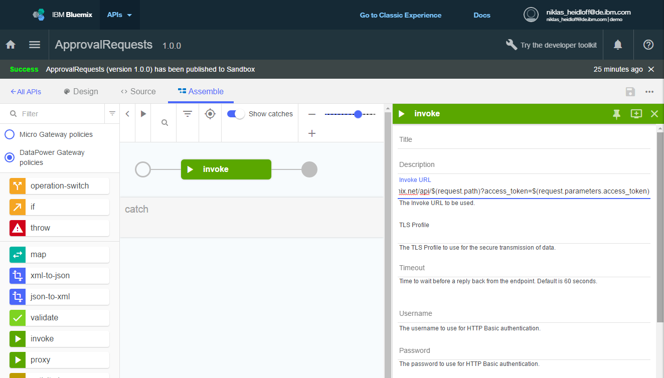664x378 pixels.
Task: Switch to the Assemble tab
Action: tap(201, 91)
